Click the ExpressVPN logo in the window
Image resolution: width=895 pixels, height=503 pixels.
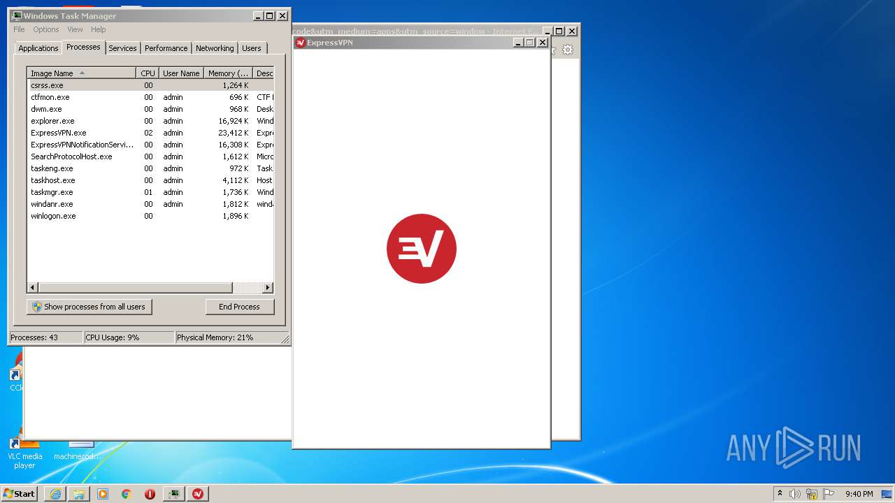pos(422,249)
